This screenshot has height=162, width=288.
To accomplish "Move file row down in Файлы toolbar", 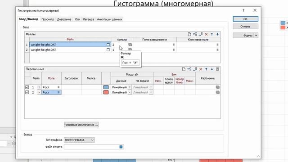I will pyautogui.click(x=217, y=34).
